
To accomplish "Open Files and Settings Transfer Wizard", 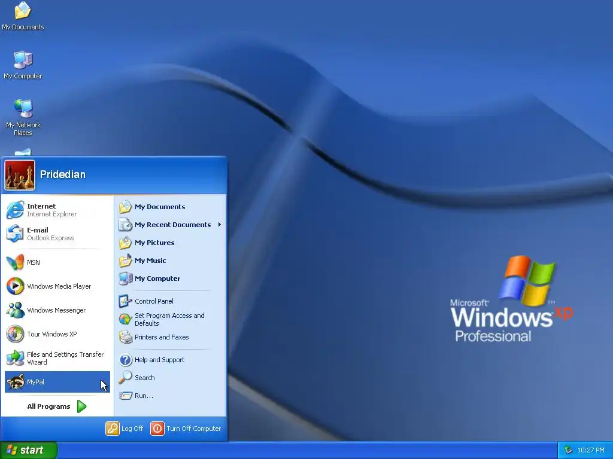I will (x=57, y=358).
